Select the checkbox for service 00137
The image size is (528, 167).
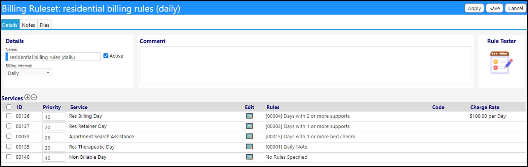point(9,126)
